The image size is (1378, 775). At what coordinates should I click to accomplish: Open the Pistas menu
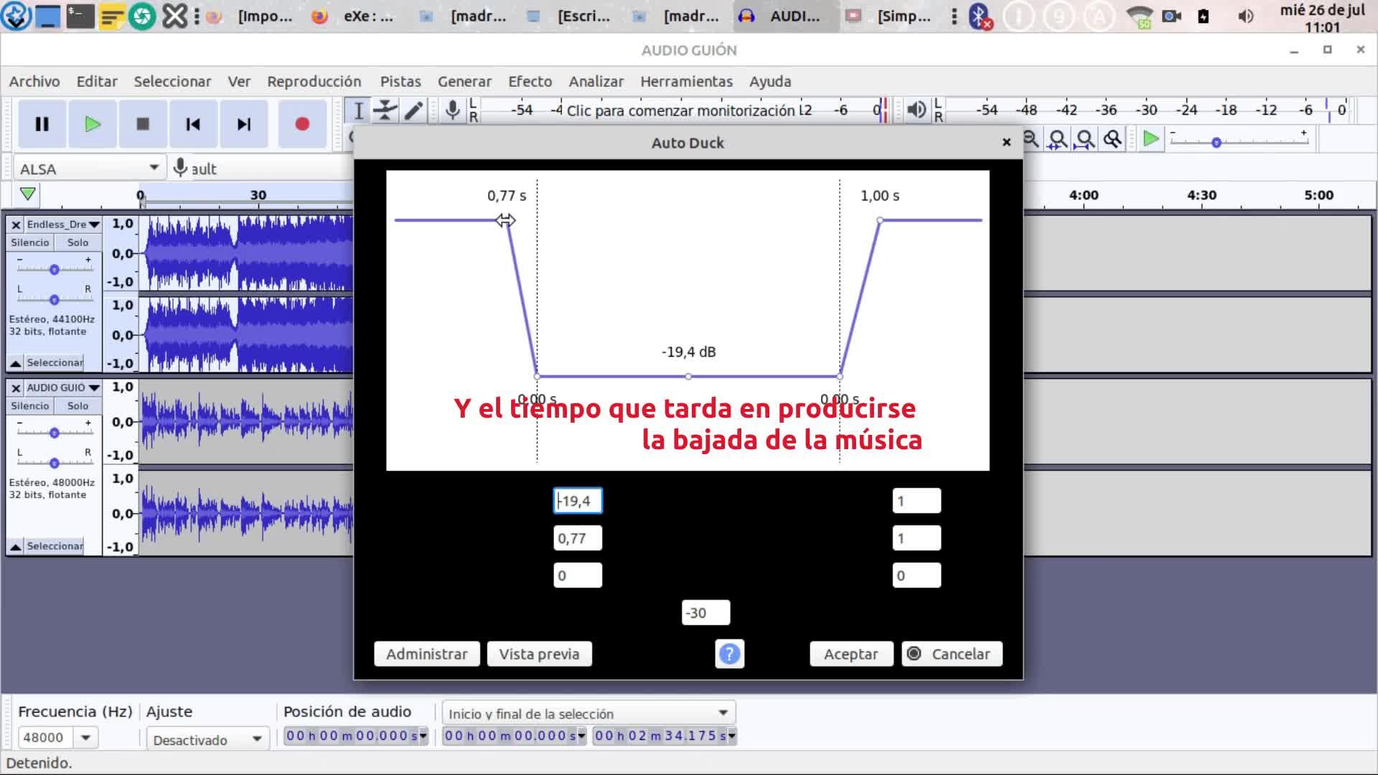400,81
